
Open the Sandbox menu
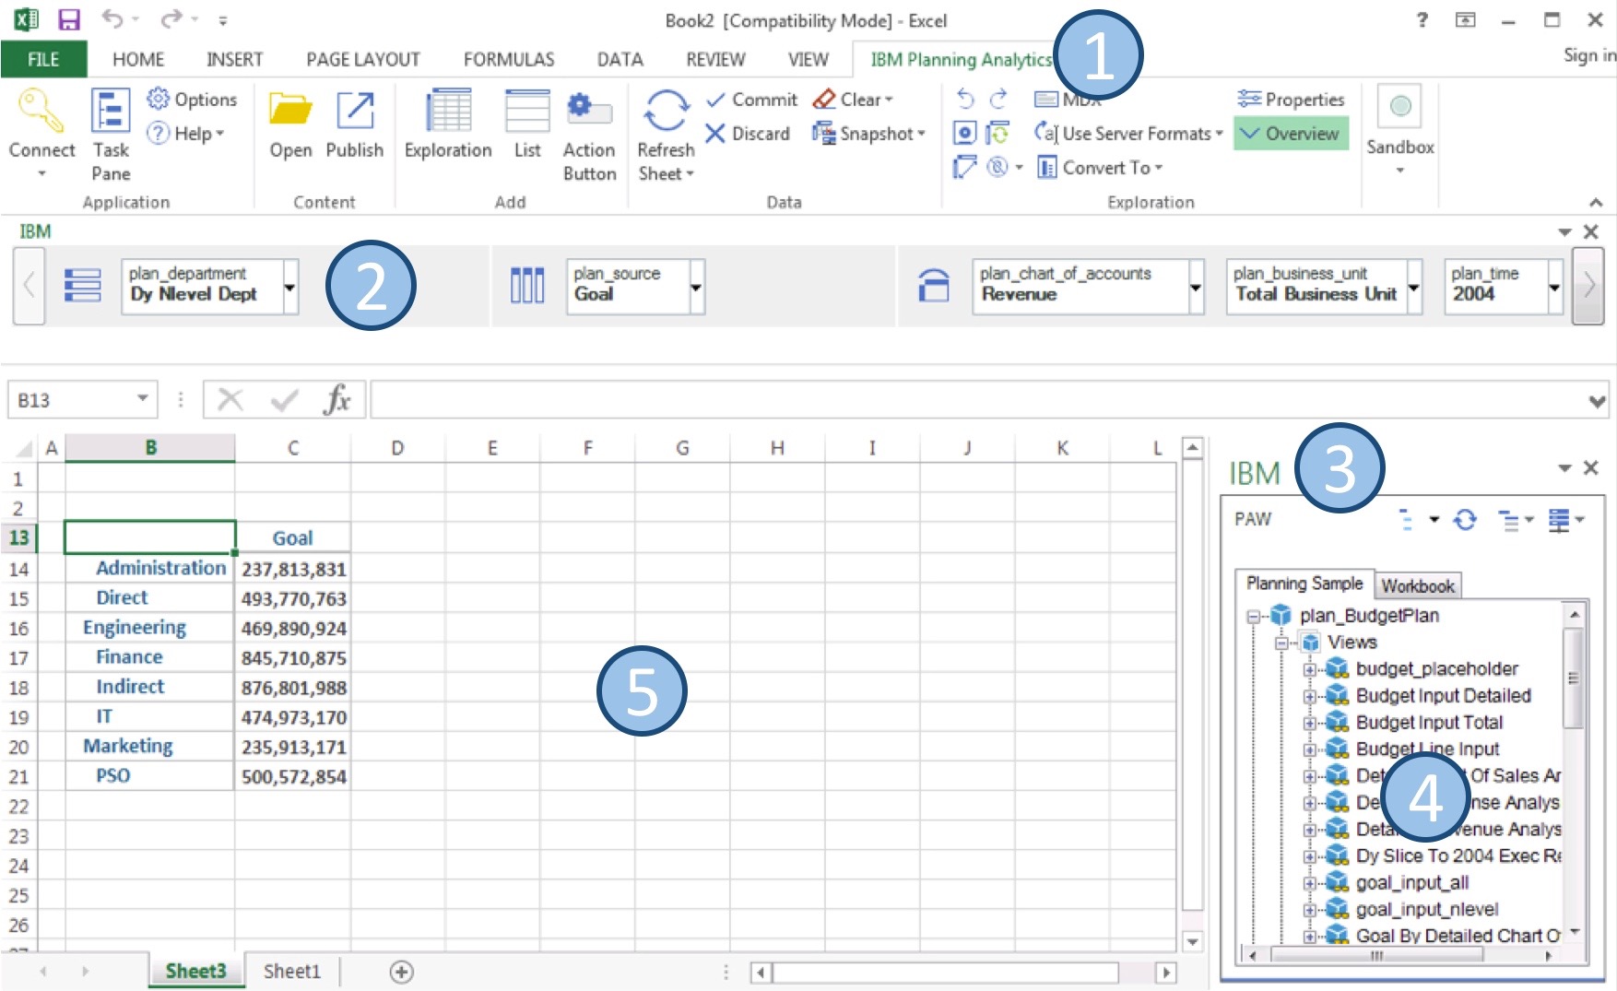1399,130
